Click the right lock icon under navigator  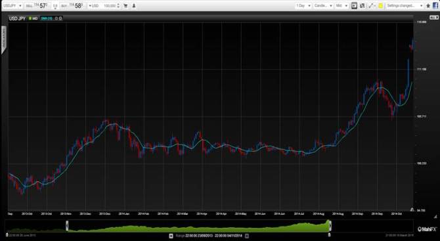point(330,234)
